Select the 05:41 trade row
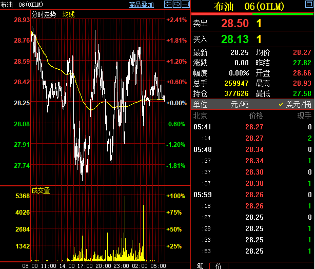Screen dimensions: 315x269 click(x=252, y=127)
